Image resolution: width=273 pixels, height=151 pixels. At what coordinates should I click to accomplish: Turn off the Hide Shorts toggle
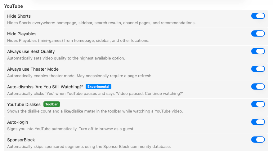click(258, 16)
